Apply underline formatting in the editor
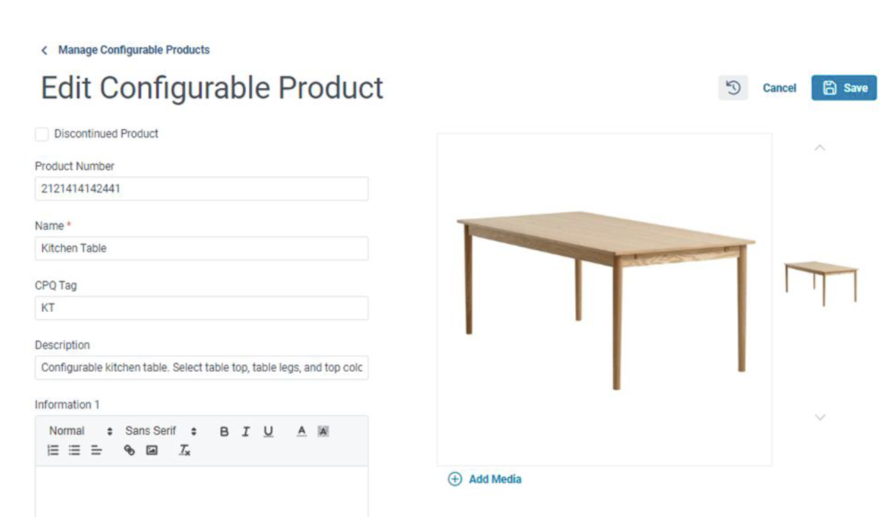 point(268,432)
